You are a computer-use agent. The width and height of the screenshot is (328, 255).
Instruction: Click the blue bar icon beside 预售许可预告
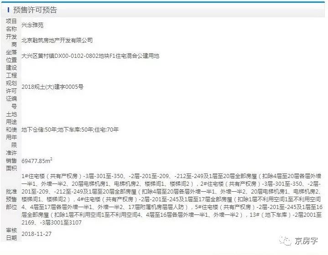[x=8, y=10]
